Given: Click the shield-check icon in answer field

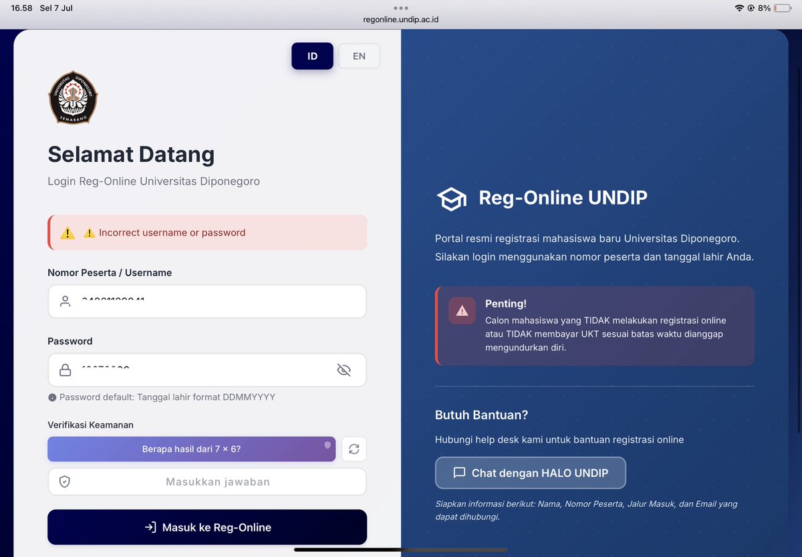Looking at the screenshot, I should coord(65,481).
